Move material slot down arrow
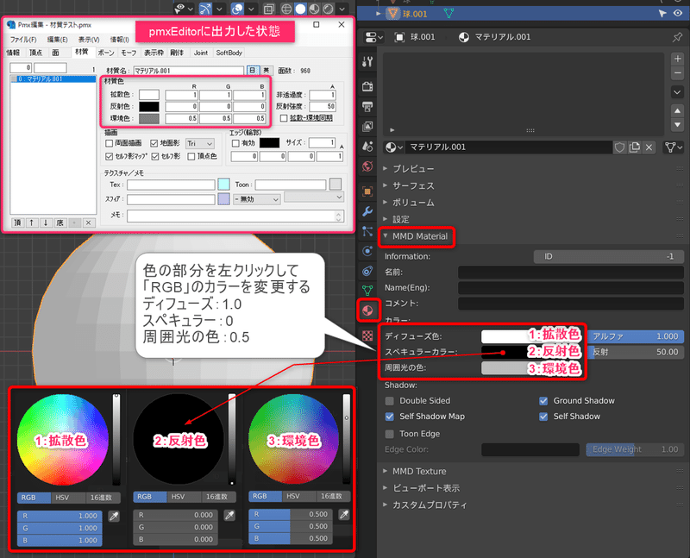 [677, 125]
